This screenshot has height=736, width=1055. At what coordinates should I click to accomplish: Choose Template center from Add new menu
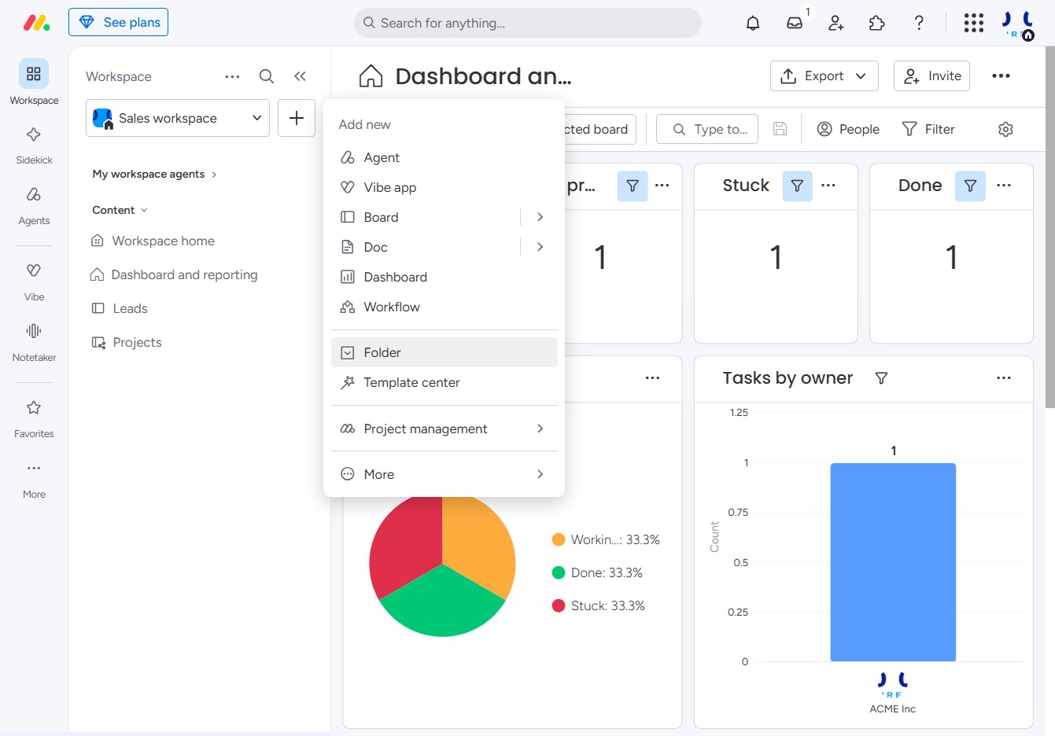[x=444, y=382]
